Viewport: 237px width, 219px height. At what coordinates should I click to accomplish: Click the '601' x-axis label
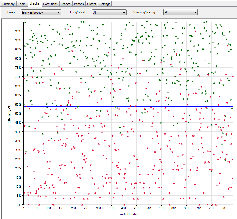(x=174, y=208)
